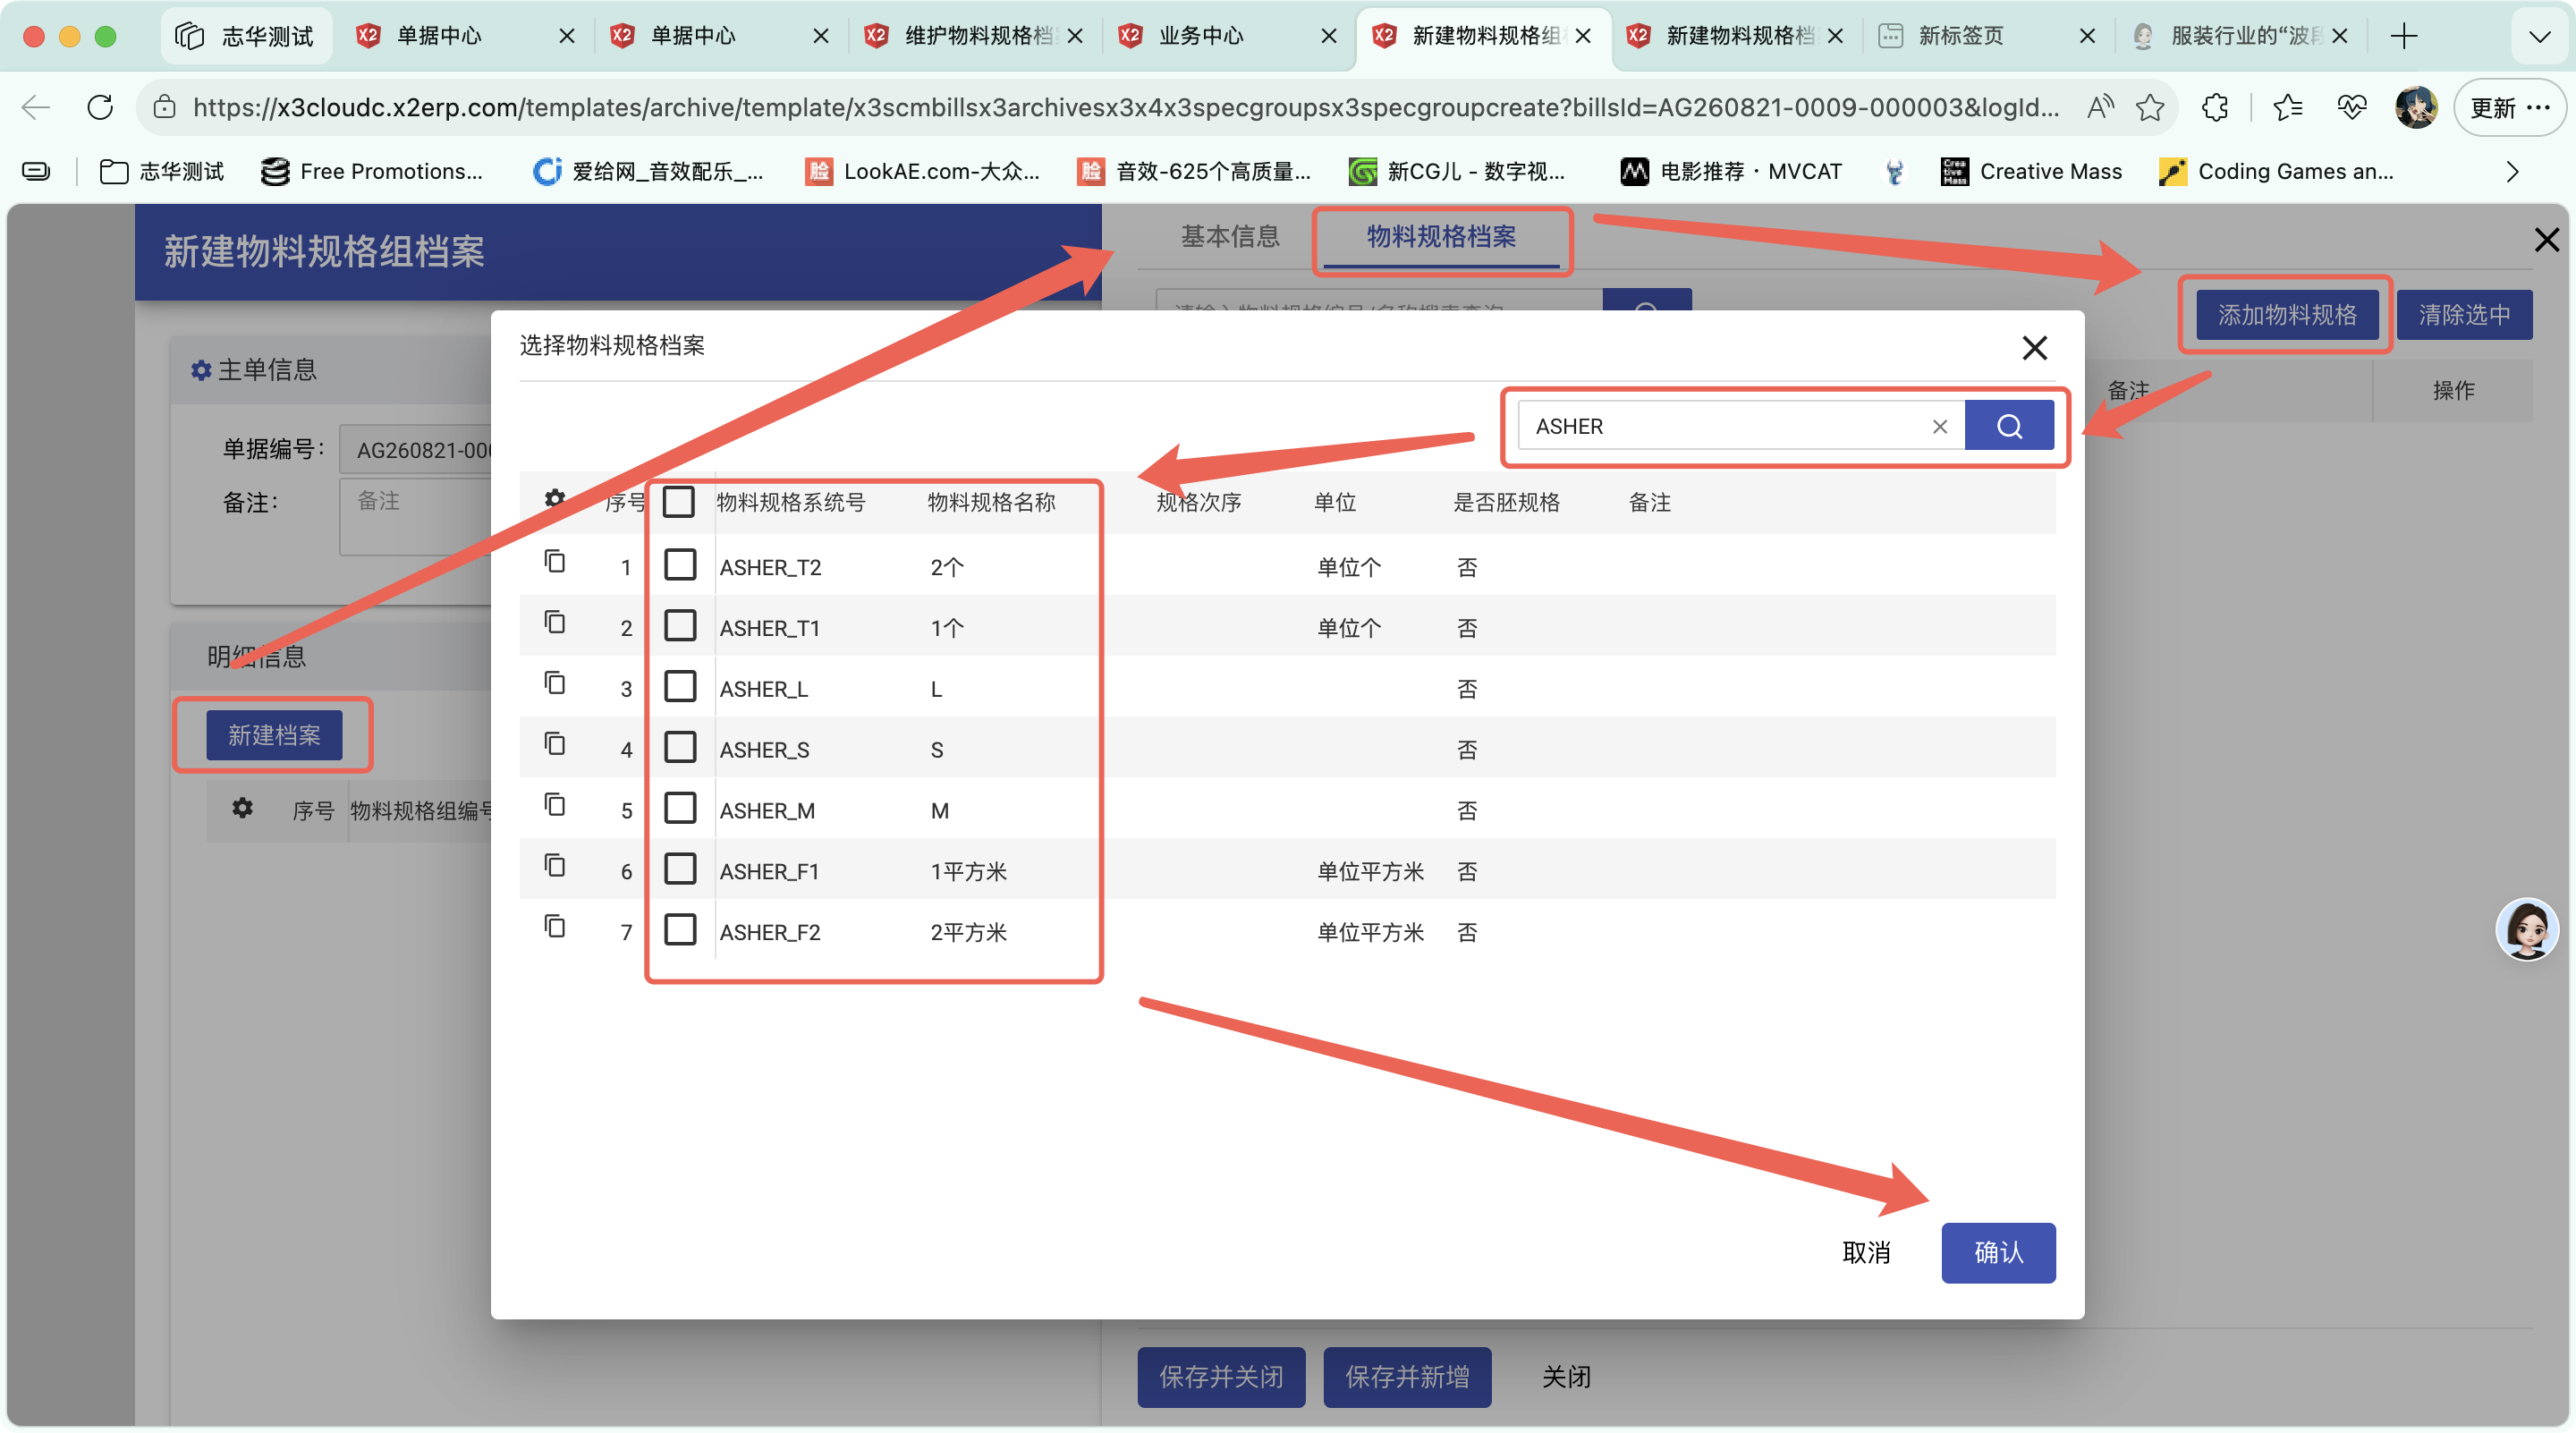Open browser extensions puzzle icon

point(2215,107)
